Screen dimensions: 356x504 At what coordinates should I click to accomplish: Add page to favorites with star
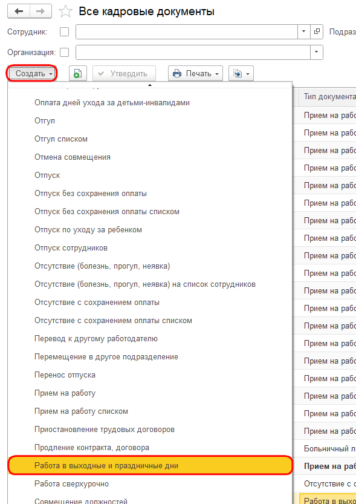click(65, 12)
